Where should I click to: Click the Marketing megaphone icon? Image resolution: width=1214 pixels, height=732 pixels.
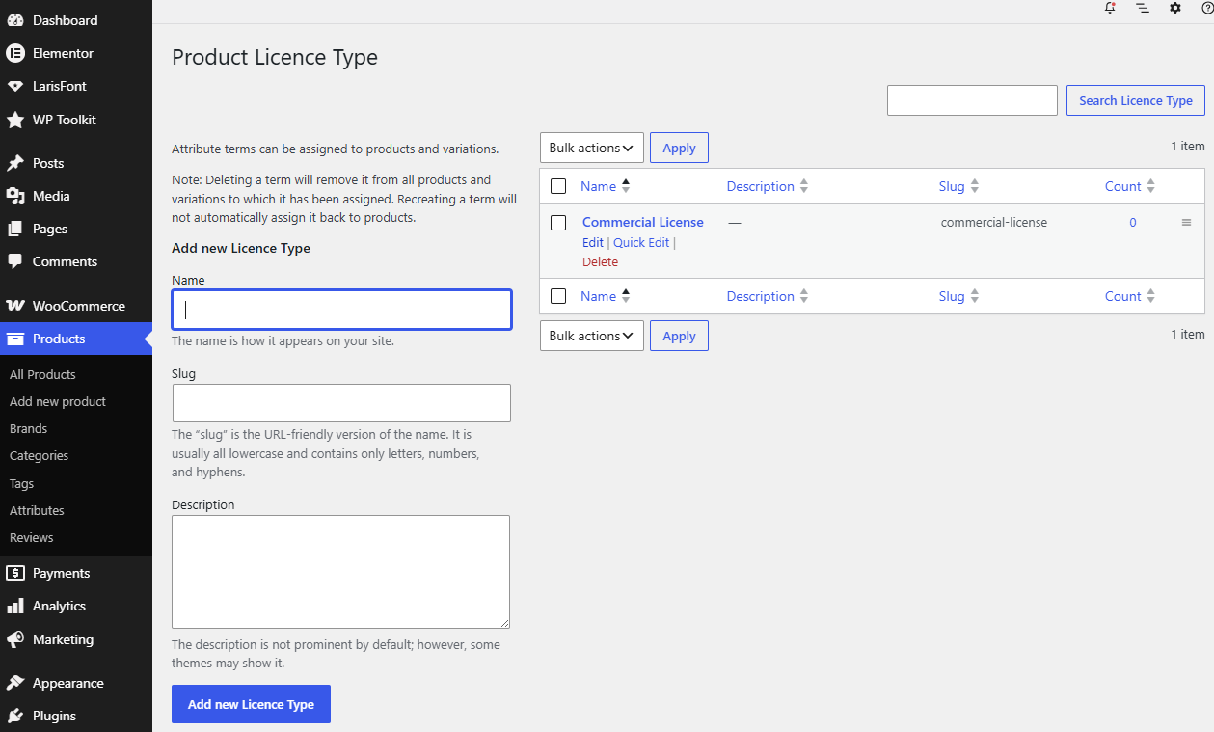[x=15, y=639]
